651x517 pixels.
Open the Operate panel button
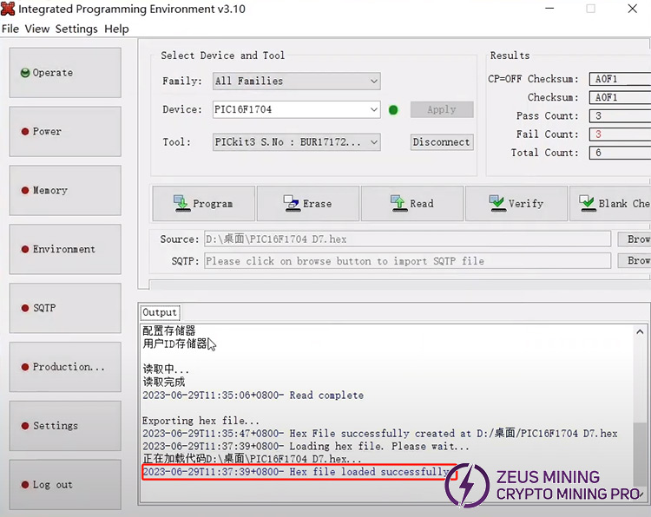pos(65,73)
